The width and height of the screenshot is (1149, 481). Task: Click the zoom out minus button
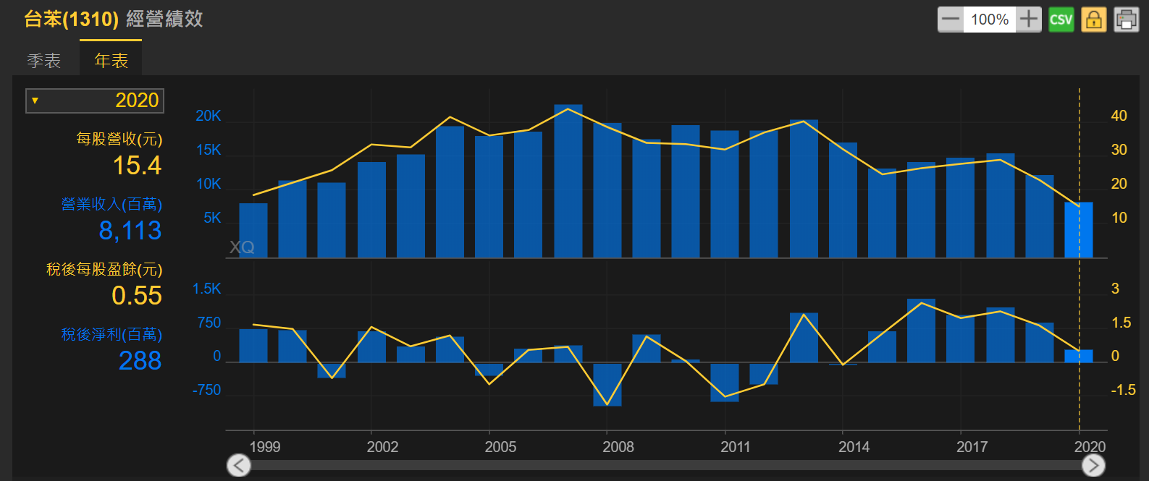tap(951, 20)
